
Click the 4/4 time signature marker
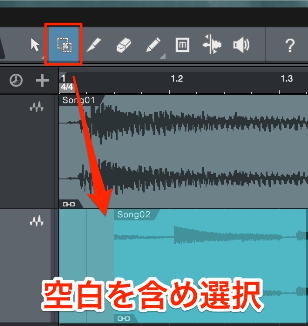click(67, 87)
